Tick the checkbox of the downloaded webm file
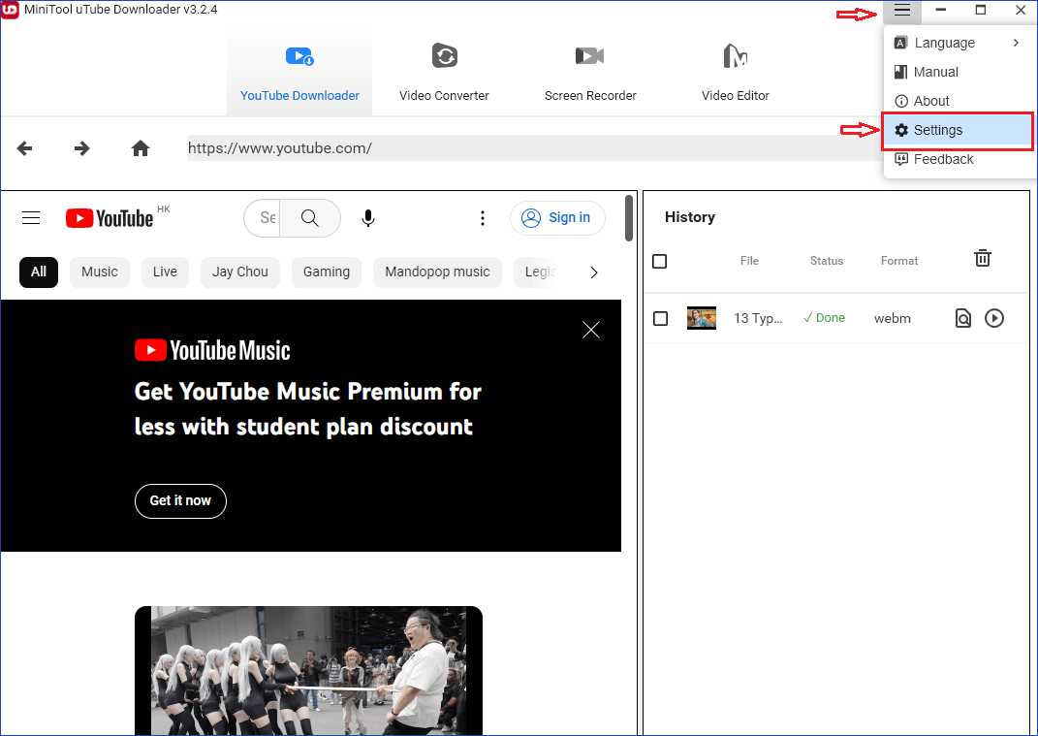 click(x=660, y=318)
